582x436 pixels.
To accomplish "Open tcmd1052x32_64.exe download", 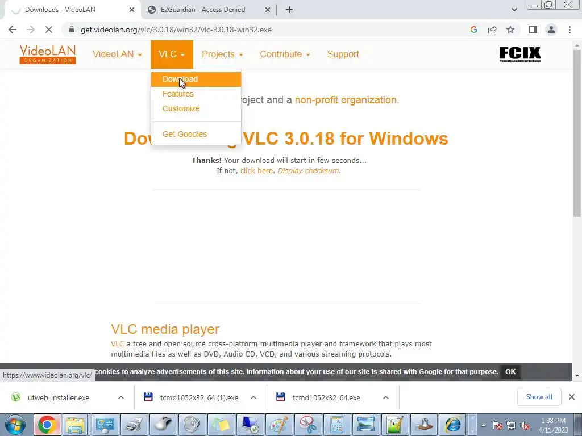I will [326, 398].
